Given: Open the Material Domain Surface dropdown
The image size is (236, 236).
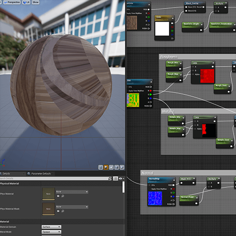Looking at the screenshot, I should click(x=51, y=227).
